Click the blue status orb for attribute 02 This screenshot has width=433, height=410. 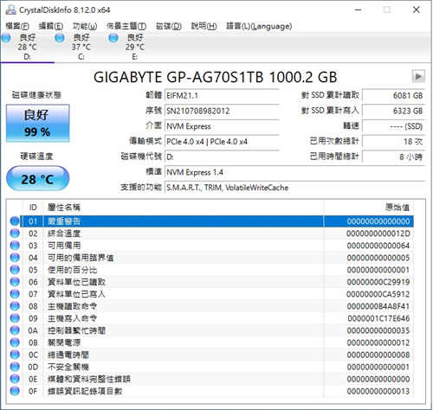(x=15, y=234)
